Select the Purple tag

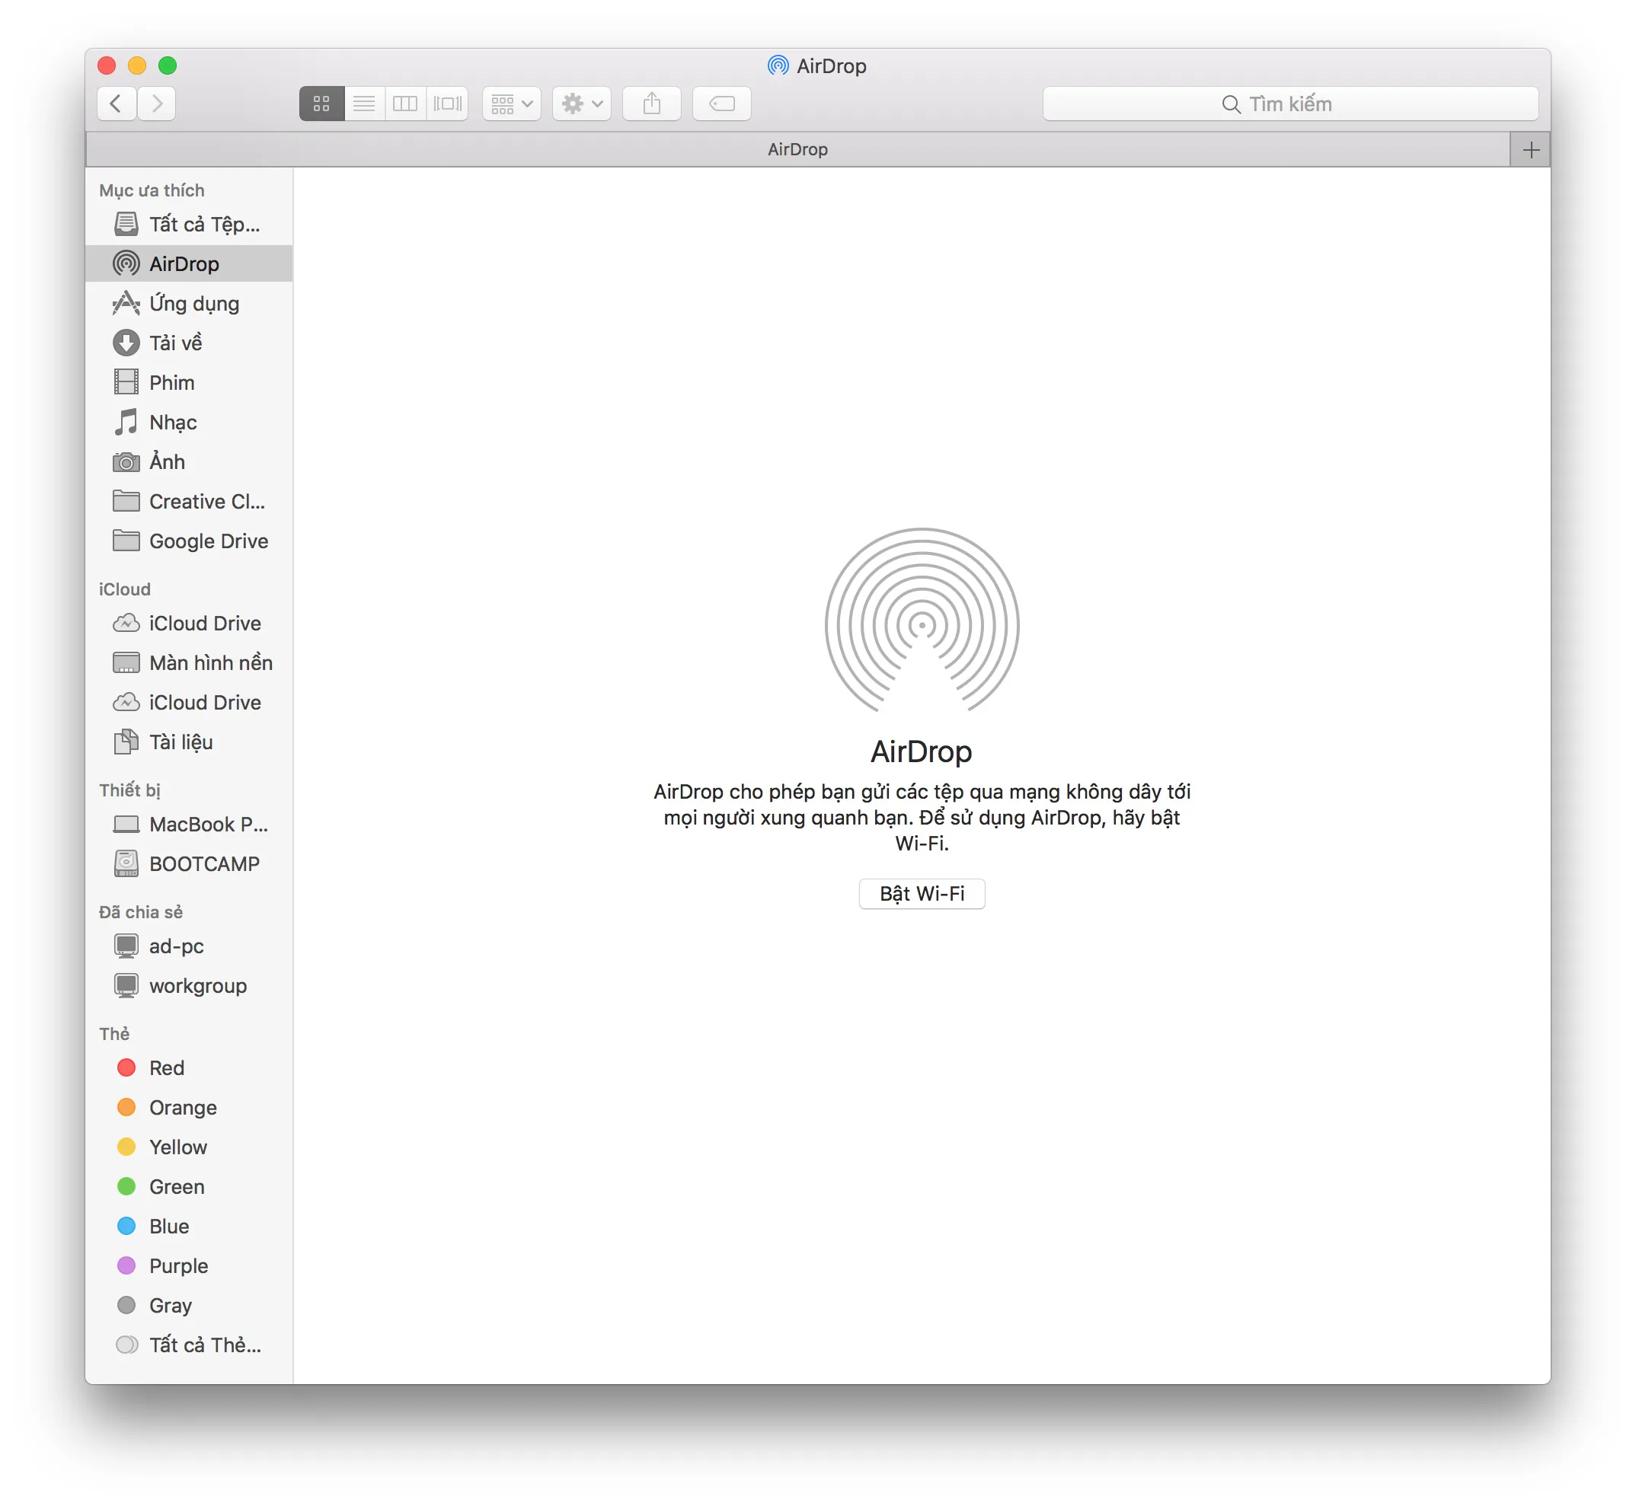point(189,1265)
